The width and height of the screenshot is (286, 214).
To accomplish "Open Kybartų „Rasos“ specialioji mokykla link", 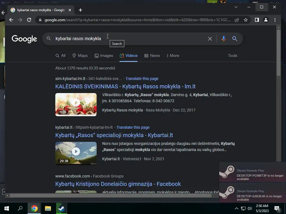I will 114,135.
